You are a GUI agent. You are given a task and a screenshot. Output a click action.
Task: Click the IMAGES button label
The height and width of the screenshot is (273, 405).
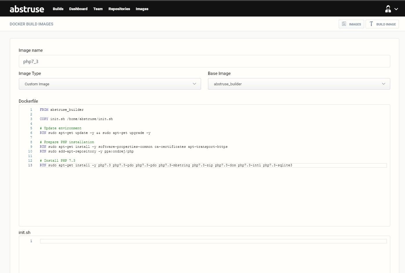coord(355,24)
